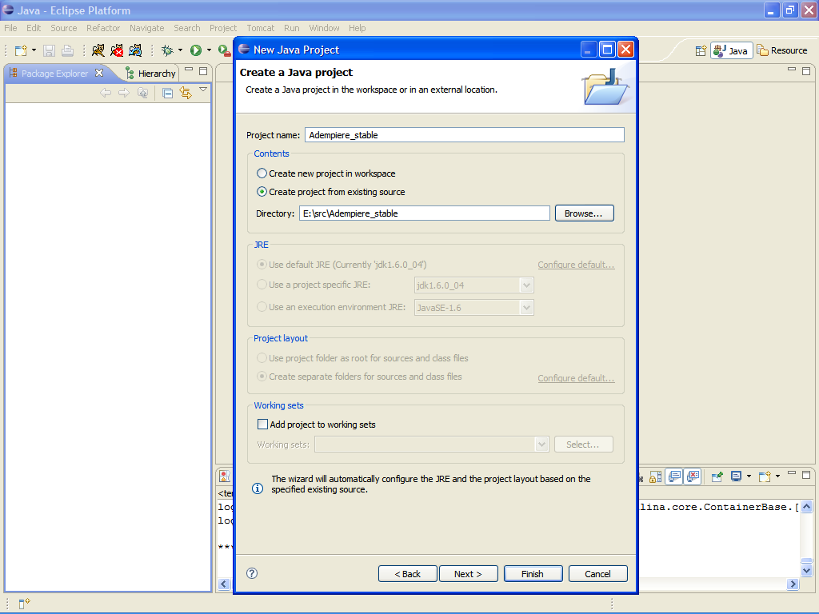819x614 pixels.
Task: Click JRE Configure default... link
Action: [576, 265]
